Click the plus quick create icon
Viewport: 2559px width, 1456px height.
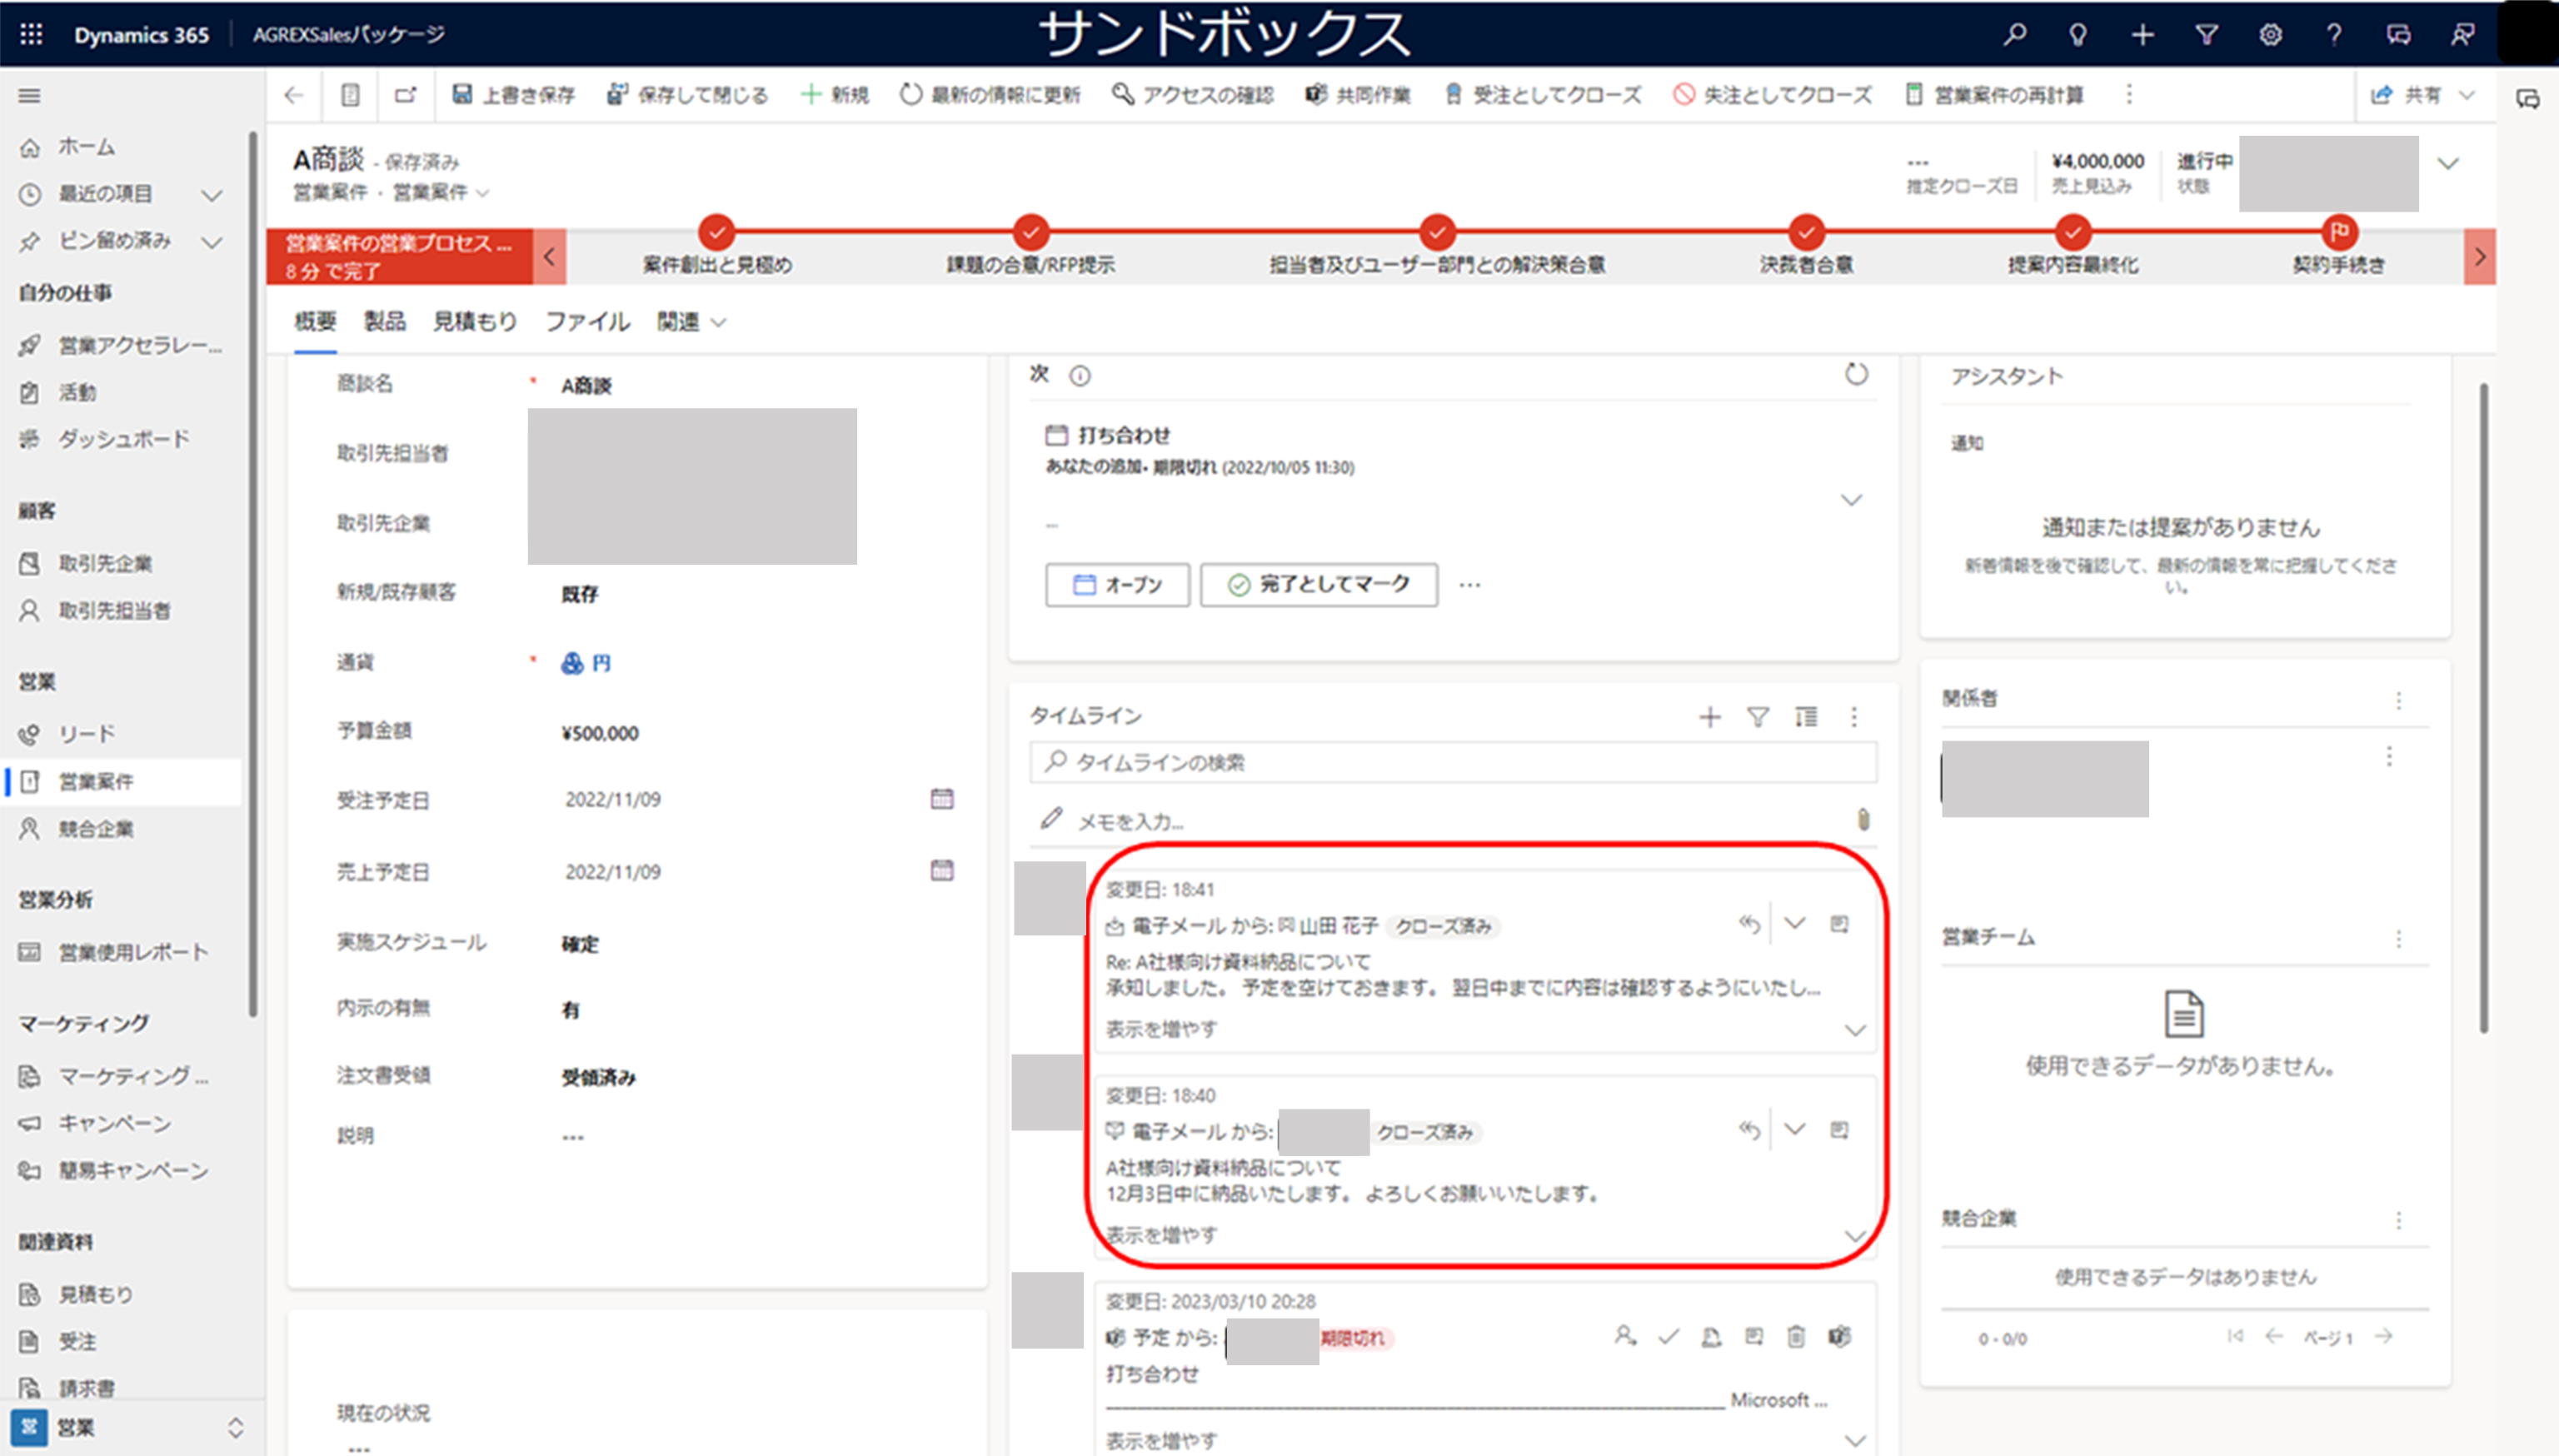tap(2142, 35)
